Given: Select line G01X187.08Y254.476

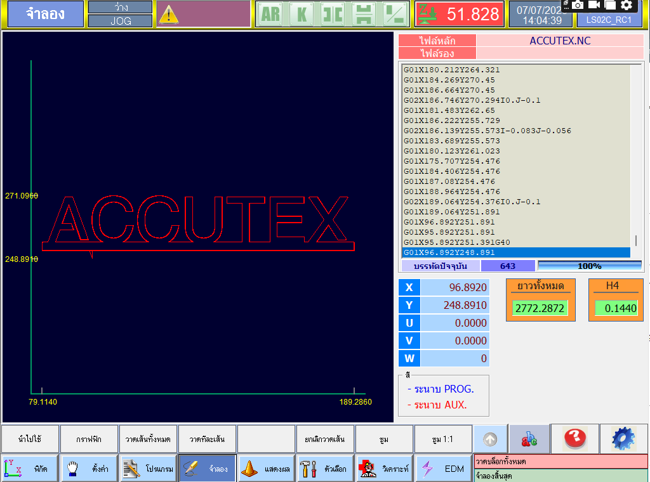Looking at the screenshot, I should (x=516, y=181).
